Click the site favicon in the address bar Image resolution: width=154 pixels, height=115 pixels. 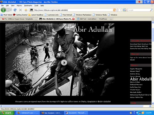31,10
